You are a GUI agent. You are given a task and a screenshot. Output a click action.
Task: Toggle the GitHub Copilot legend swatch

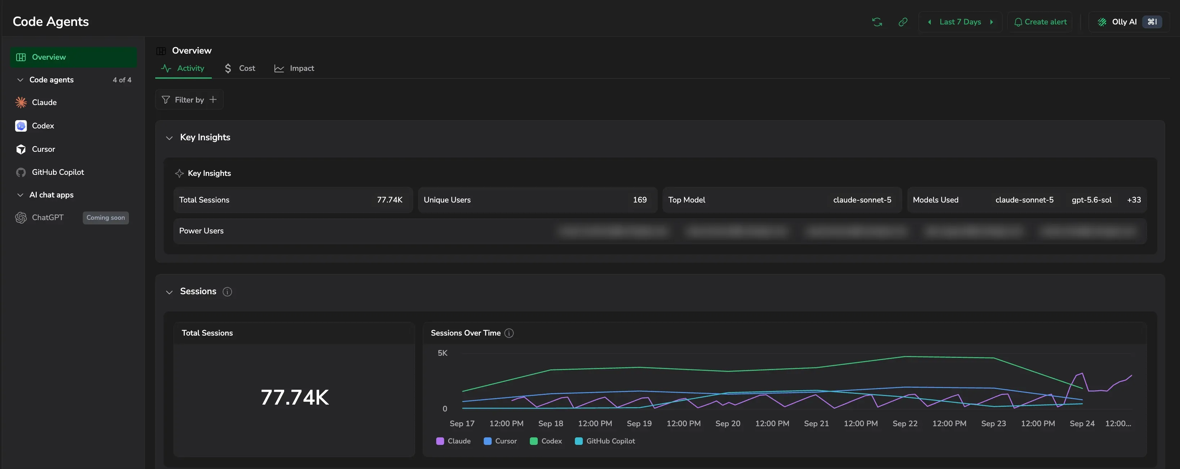[578, 441]
